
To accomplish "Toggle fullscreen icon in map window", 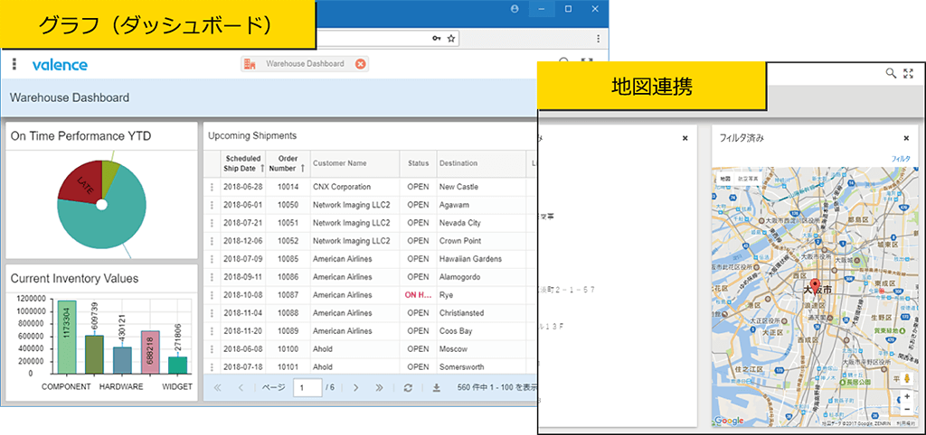I will (x=908, y=73).
